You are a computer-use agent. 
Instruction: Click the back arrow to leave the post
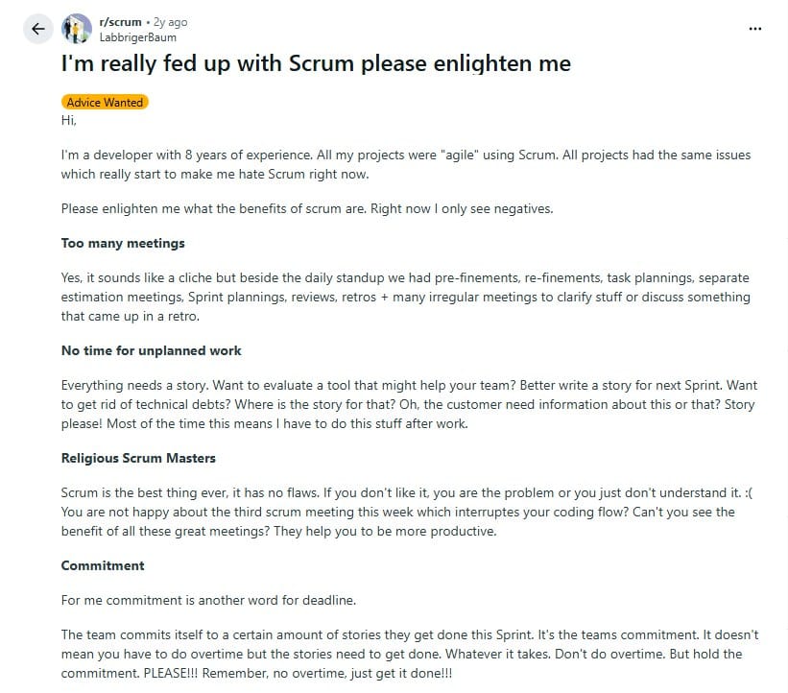[37, 29]
